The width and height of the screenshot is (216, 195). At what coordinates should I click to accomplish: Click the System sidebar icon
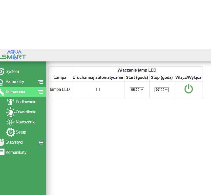[x=2, y=72]
